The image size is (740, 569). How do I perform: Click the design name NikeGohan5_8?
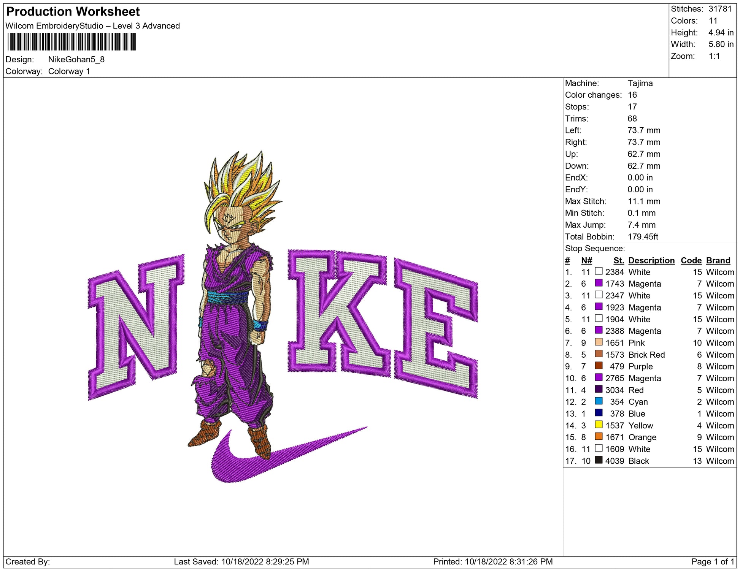click(x=76, y=60)
